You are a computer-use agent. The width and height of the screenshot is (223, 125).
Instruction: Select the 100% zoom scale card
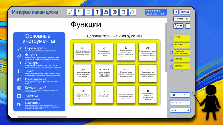[x=104, y=73]
